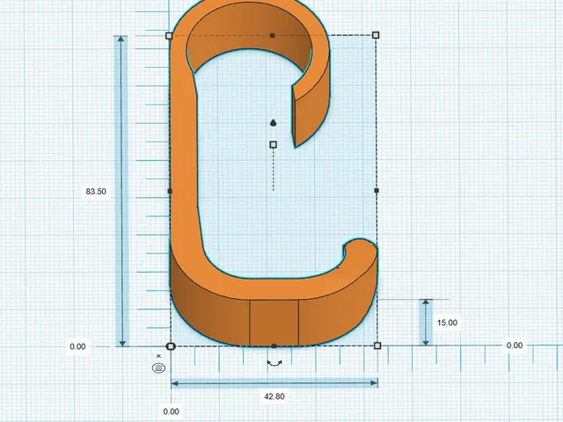Viewport: 563px width, 422px height.
Task: Select the bottom-edge midpoint black handle
Action: 274,346
